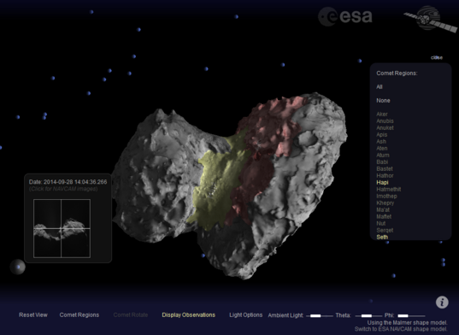Viewport: 459px width, 335px height.
Task: Toggle the Maftet region
Action: [x=384, y=216]
